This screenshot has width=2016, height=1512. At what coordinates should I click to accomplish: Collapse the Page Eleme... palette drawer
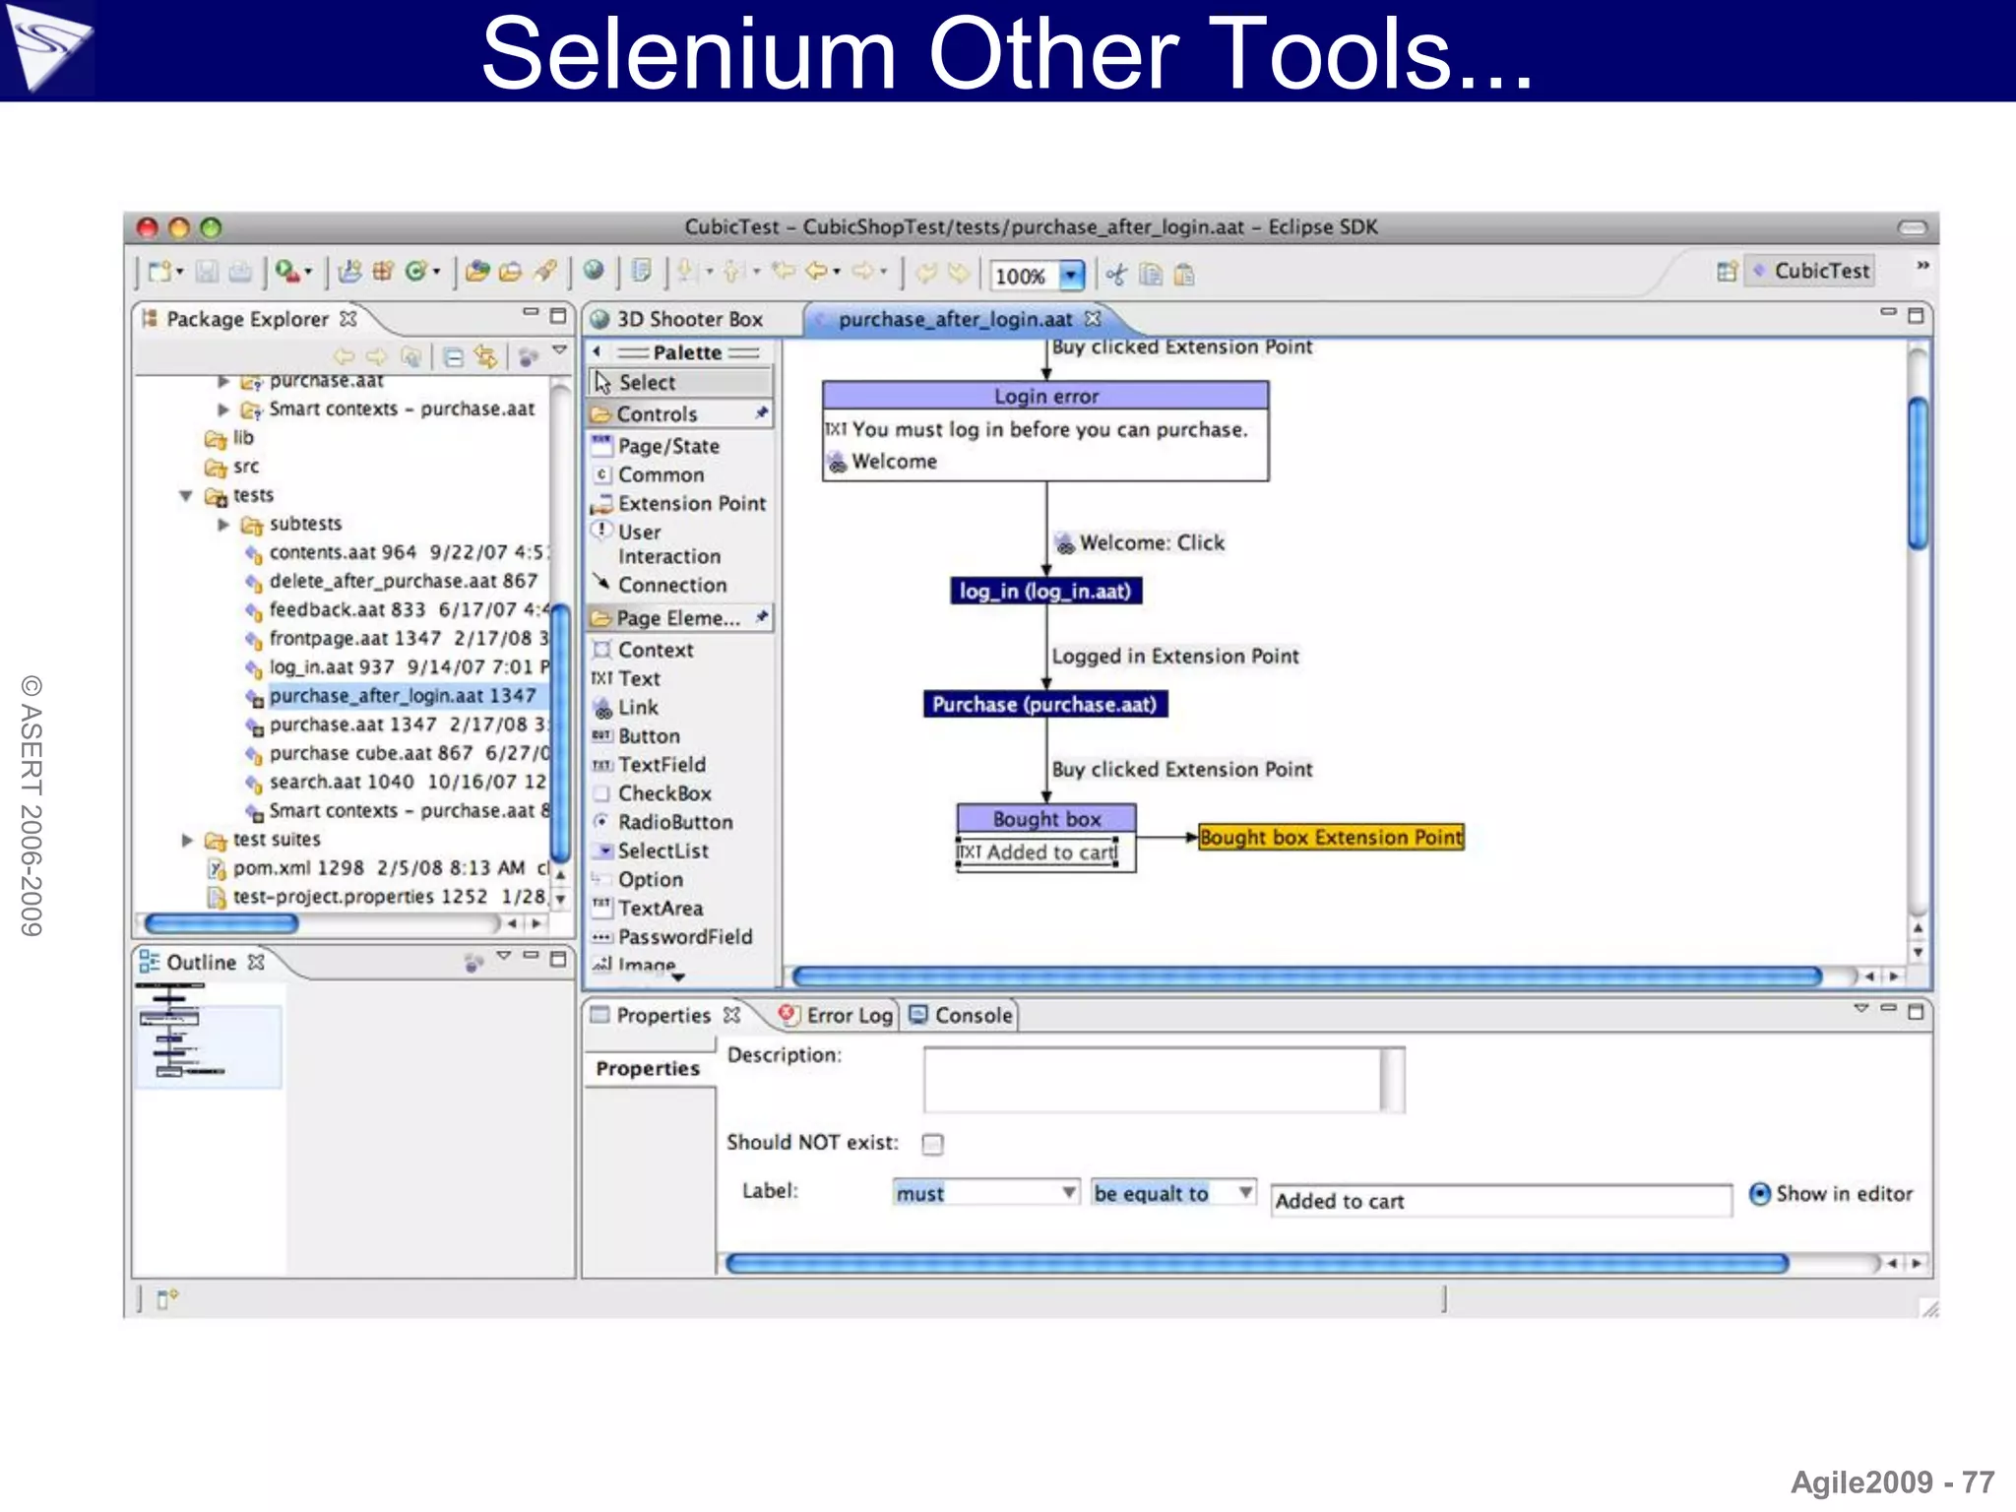point(680,617)
